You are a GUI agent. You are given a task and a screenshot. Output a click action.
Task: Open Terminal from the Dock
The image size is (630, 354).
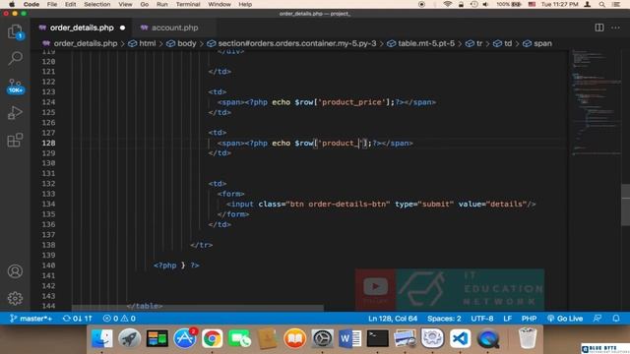[x=377, y=338]
